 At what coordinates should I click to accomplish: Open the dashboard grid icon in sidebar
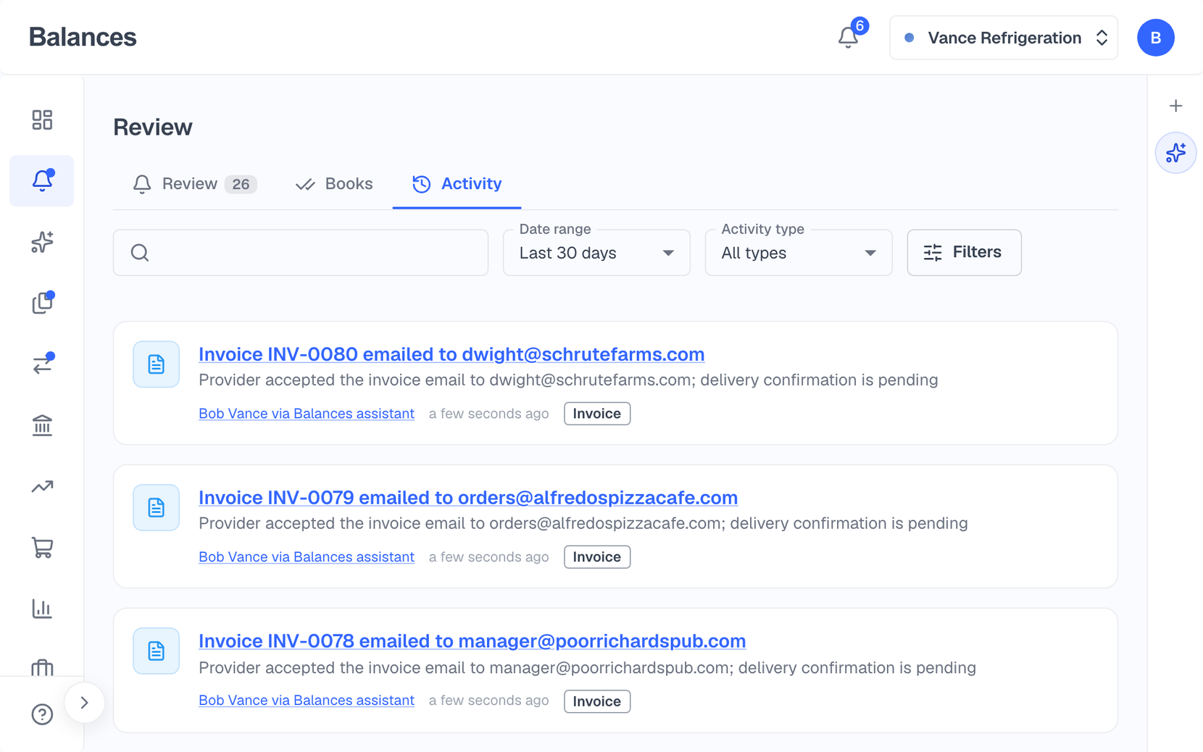[x=42, y=120]
